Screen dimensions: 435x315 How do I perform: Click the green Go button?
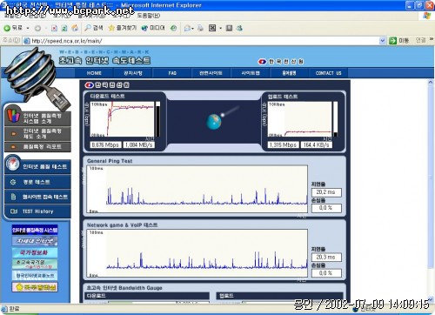click(398, 41)
